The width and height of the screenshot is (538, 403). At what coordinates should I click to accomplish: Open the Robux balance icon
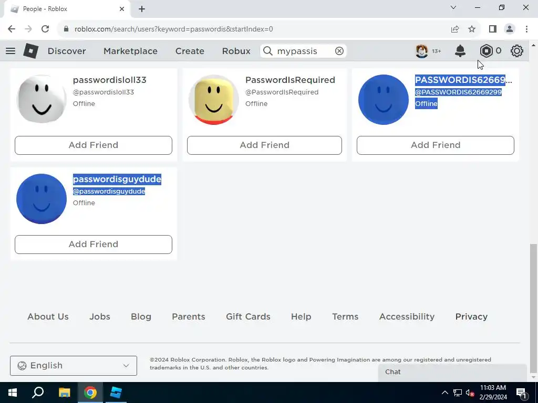(x=486, y=51)
